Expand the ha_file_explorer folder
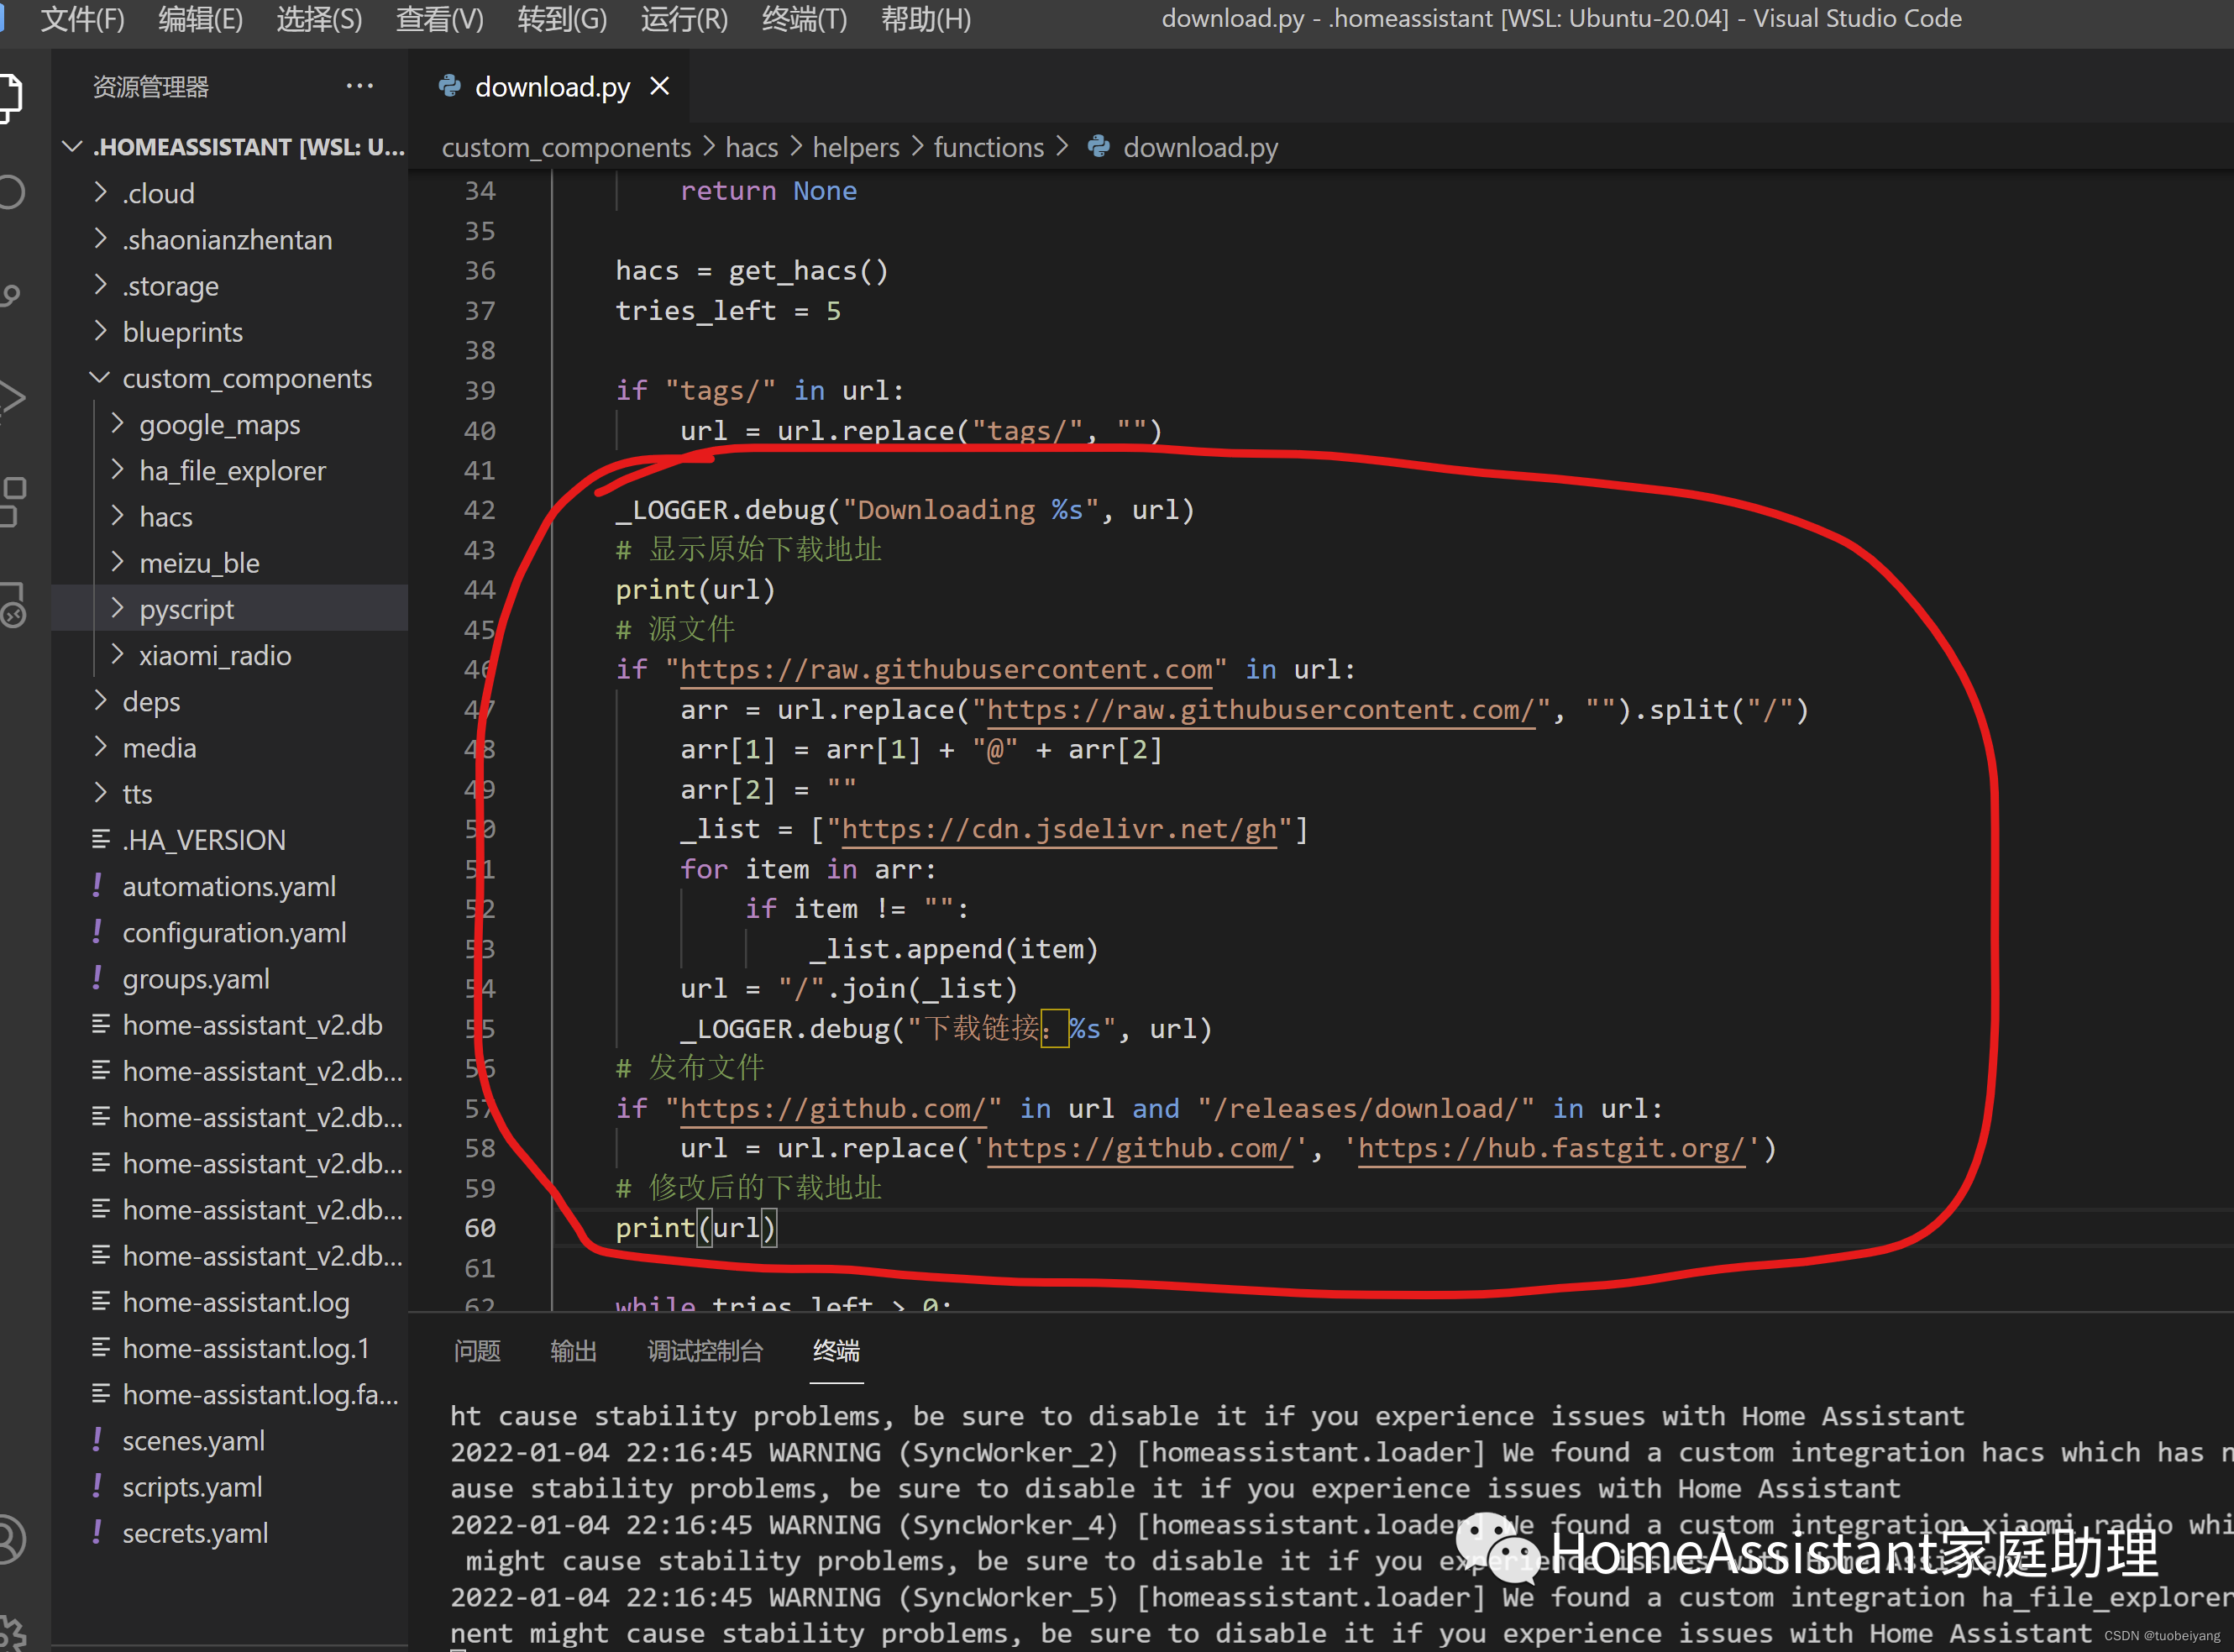The image size is (2234, 1652). tap(230, 470)
